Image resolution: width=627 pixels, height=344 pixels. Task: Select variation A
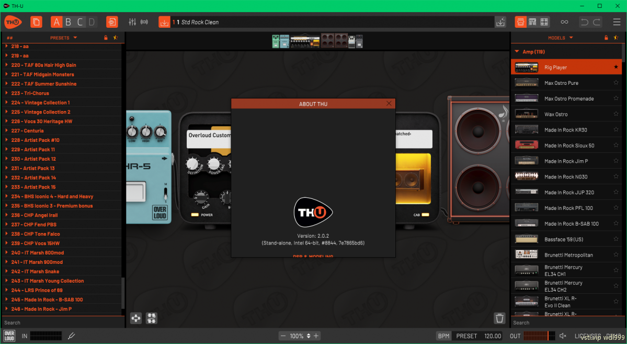[56, 22]
